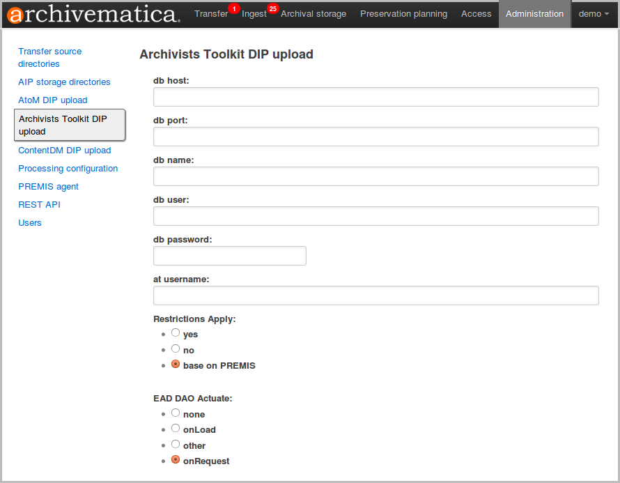The height and width of the screenshot is (483, 620).
Task: Select 'other' under EAD DAO Actuate
Action: point(176,445)
